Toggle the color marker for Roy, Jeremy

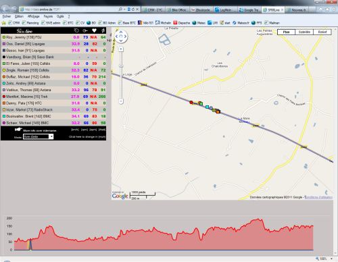4,37
